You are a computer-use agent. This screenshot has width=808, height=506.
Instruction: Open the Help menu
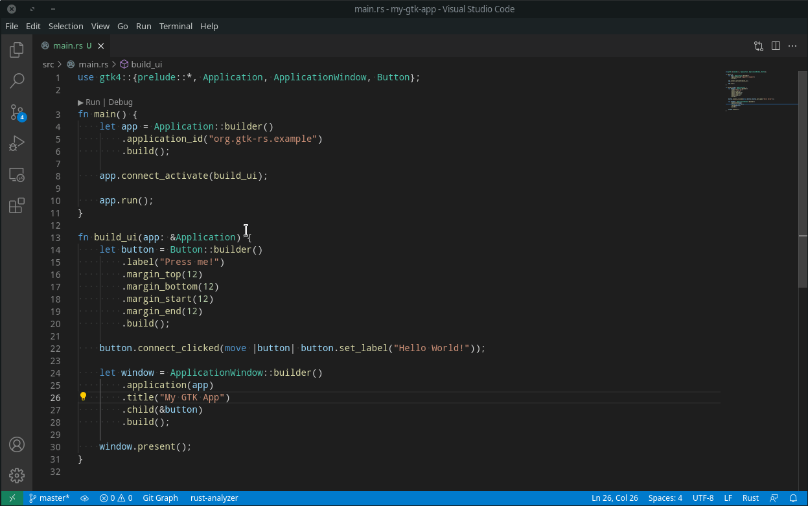[x=209, y=27]
